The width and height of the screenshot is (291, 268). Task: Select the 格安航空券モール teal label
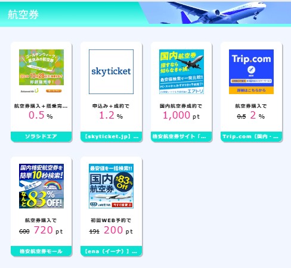pyautogui.click(x=41, y=251)
